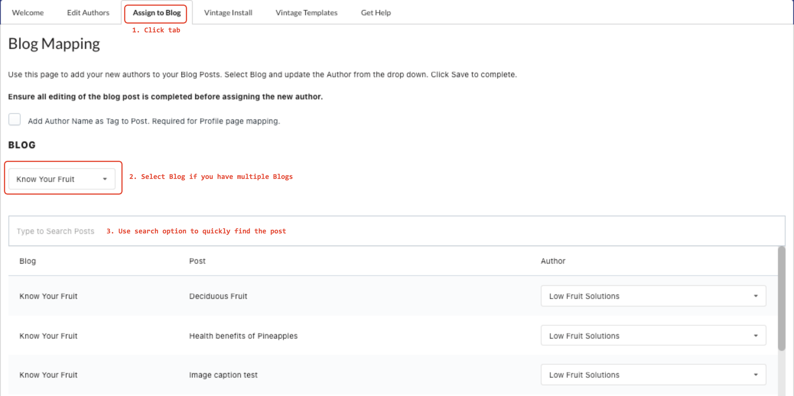Click the Author column header
The width and height of the screenshot is (794, 396).
click(553, 261)
